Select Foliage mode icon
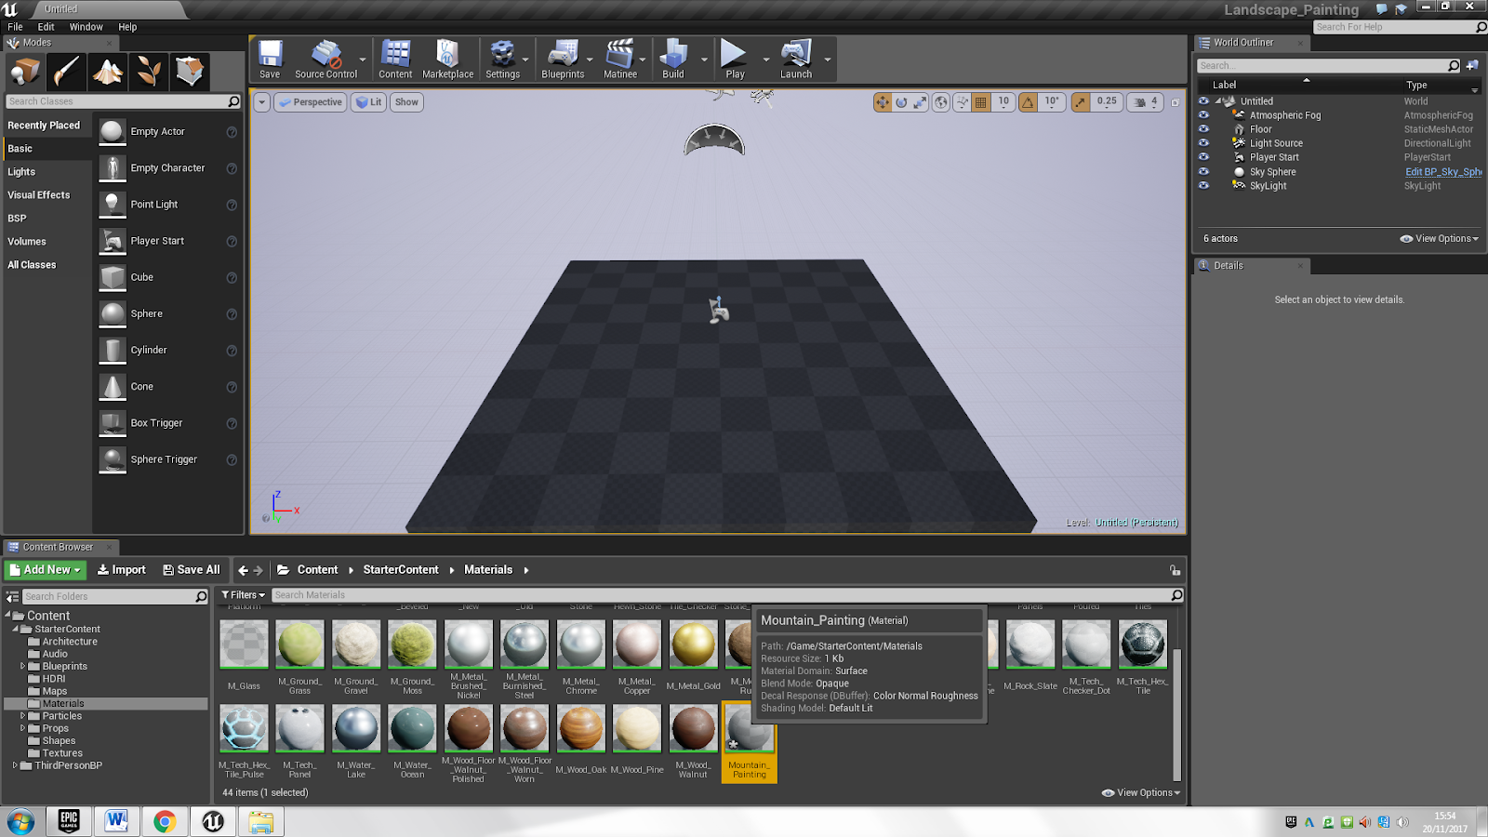Image resolution: width=1488 pixels, height=837 pixels. click(x=149, y=72)
